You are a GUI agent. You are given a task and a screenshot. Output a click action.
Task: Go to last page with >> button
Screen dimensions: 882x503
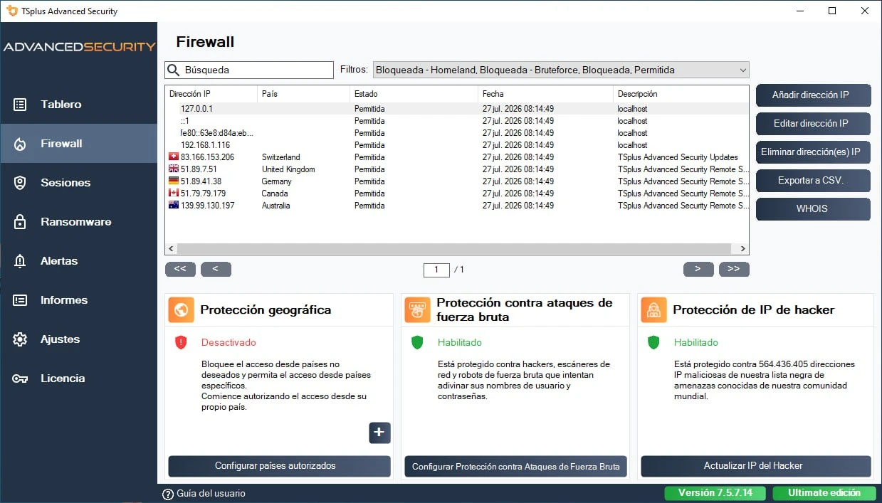click(x=734, y=269)
